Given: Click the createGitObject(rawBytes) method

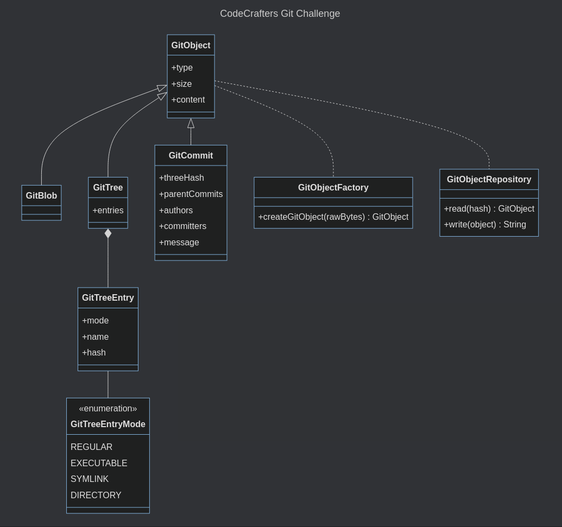Looking at the screenshot, I should click(333, 217).
